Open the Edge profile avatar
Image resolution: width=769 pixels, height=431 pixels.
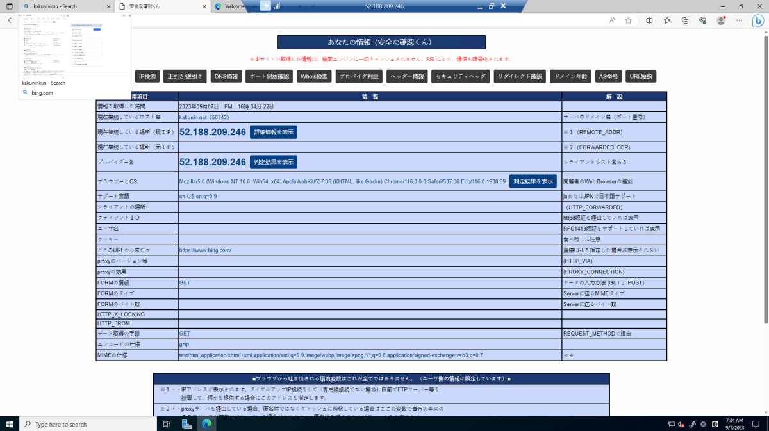click(721, 20)
